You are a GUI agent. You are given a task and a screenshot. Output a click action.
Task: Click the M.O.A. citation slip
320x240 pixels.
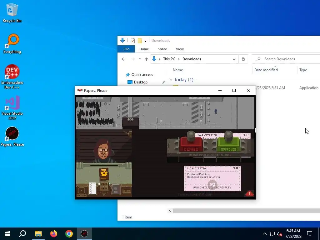[212, 179]
